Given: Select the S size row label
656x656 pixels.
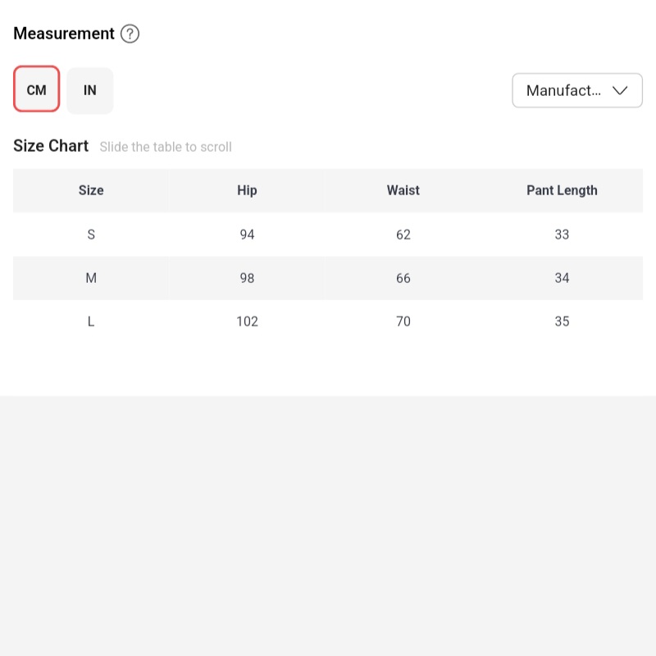Looking at the screenshot, I should coord(91,235).
